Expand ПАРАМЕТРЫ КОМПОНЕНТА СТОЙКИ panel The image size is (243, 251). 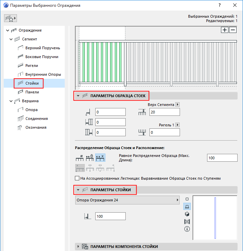78,247
